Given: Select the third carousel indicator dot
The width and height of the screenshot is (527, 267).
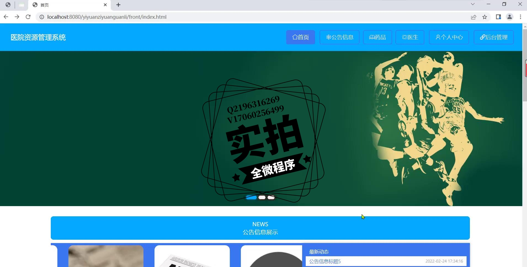Looking at the screenshot, I should [271, 197].
